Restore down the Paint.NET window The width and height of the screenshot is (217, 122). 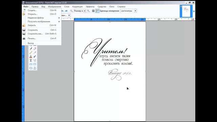coord(190,3)
